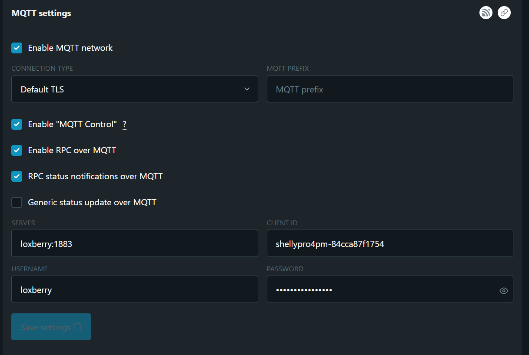This screenshot has width=529, height=355.
Task: Click the Username field containing loxberry
Action: 134,289
